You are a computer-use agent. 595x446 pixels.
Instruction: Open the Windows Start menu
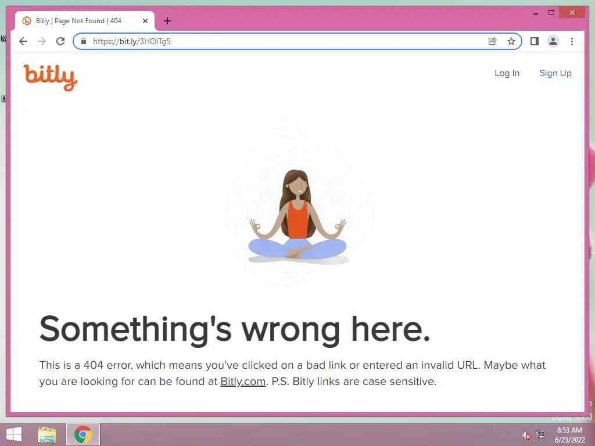click(14, 434)
